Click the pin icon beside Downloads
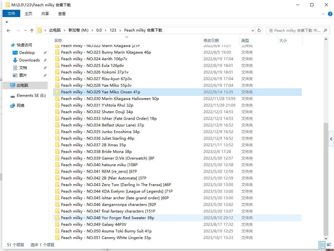This screenshot has width=334, height=251. 45,60
